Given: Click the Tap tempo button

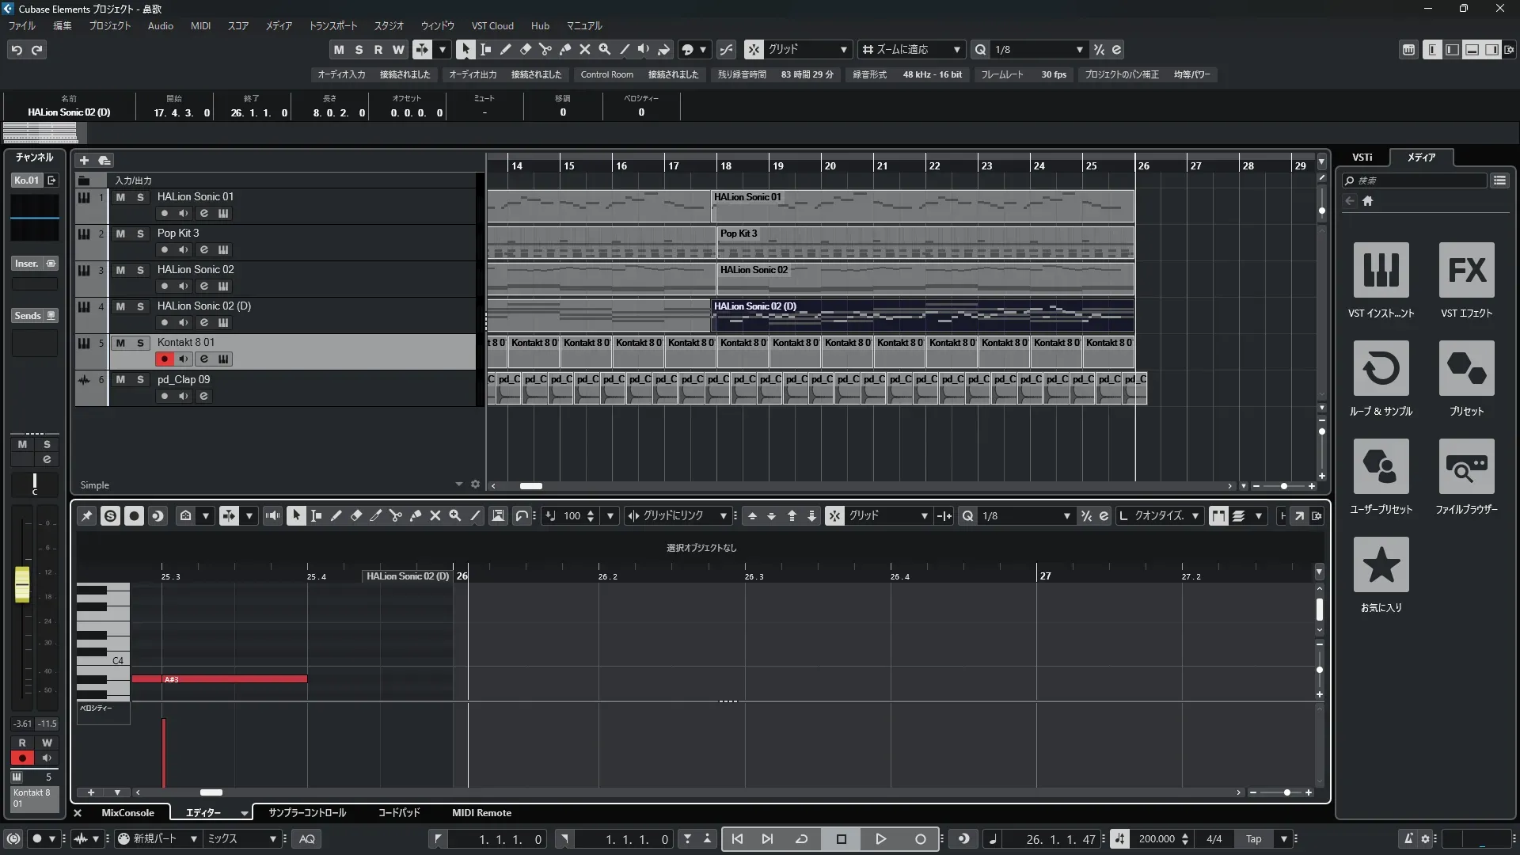Looking at the screenshot, I should (x=1253, y=839).
